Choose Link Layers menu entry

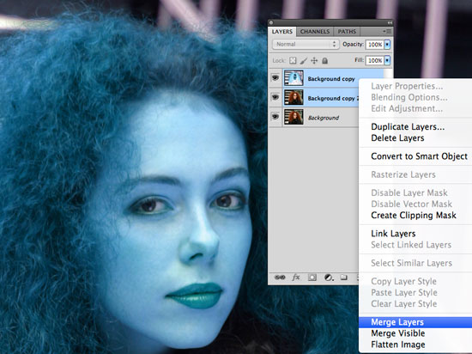tap(415, 234)
